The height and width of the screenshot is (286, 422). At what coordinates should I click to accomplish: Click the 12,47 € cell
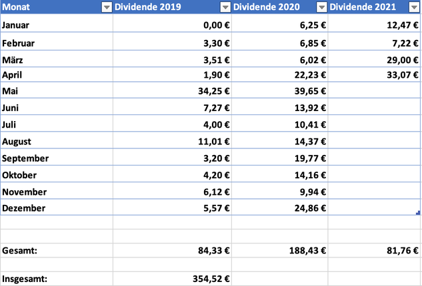click(x=375, y=23)
